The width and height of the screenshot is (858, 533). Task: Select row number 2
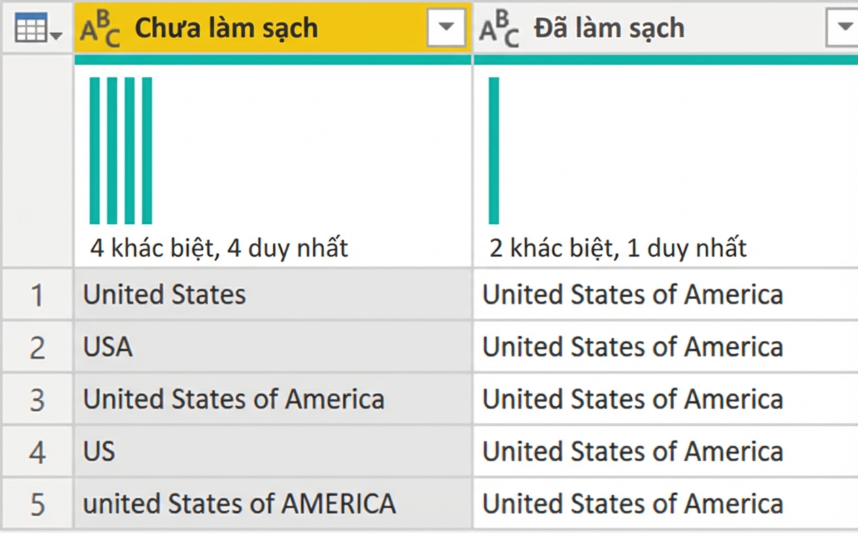[37, 347]
